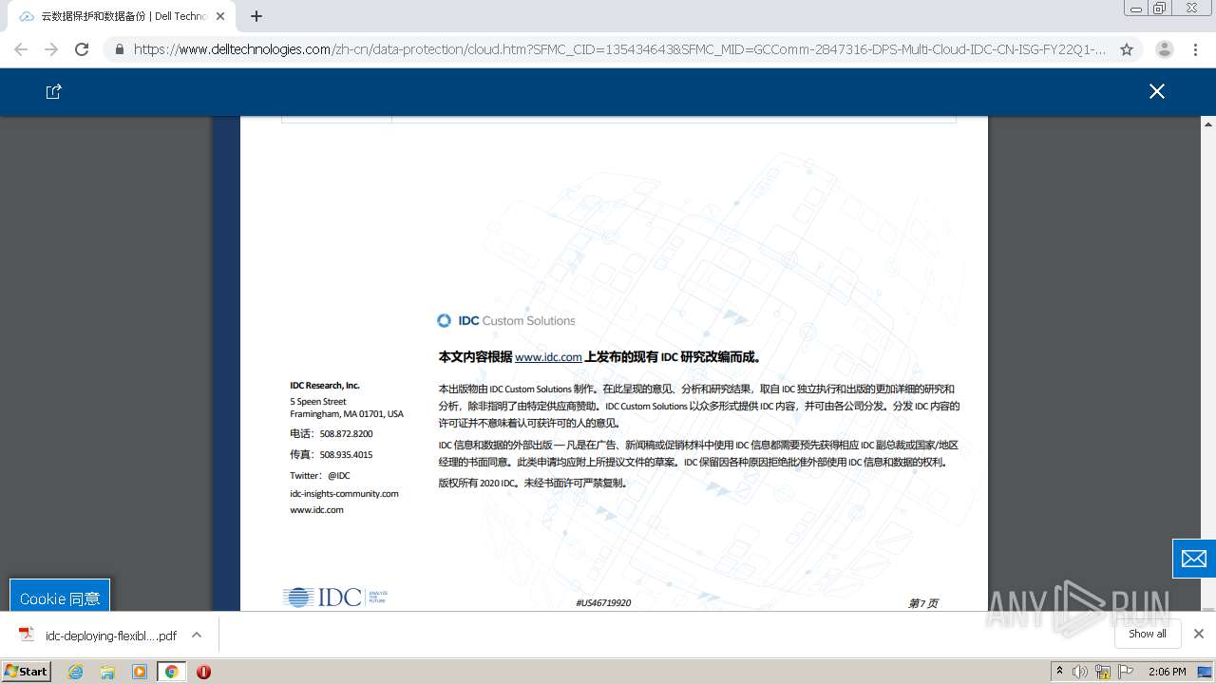The width and height of the screenshot is (1216, 684).
Task: Click the IDC logo at page bottom
Action: tap(334, 598)
